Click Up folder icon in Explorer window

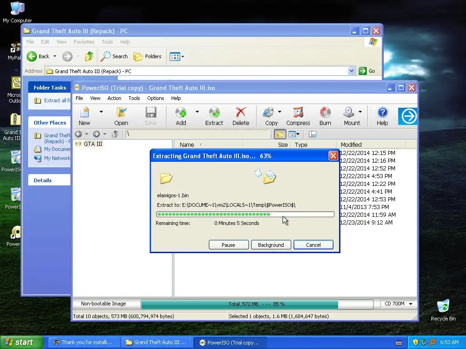click(89, 56)
